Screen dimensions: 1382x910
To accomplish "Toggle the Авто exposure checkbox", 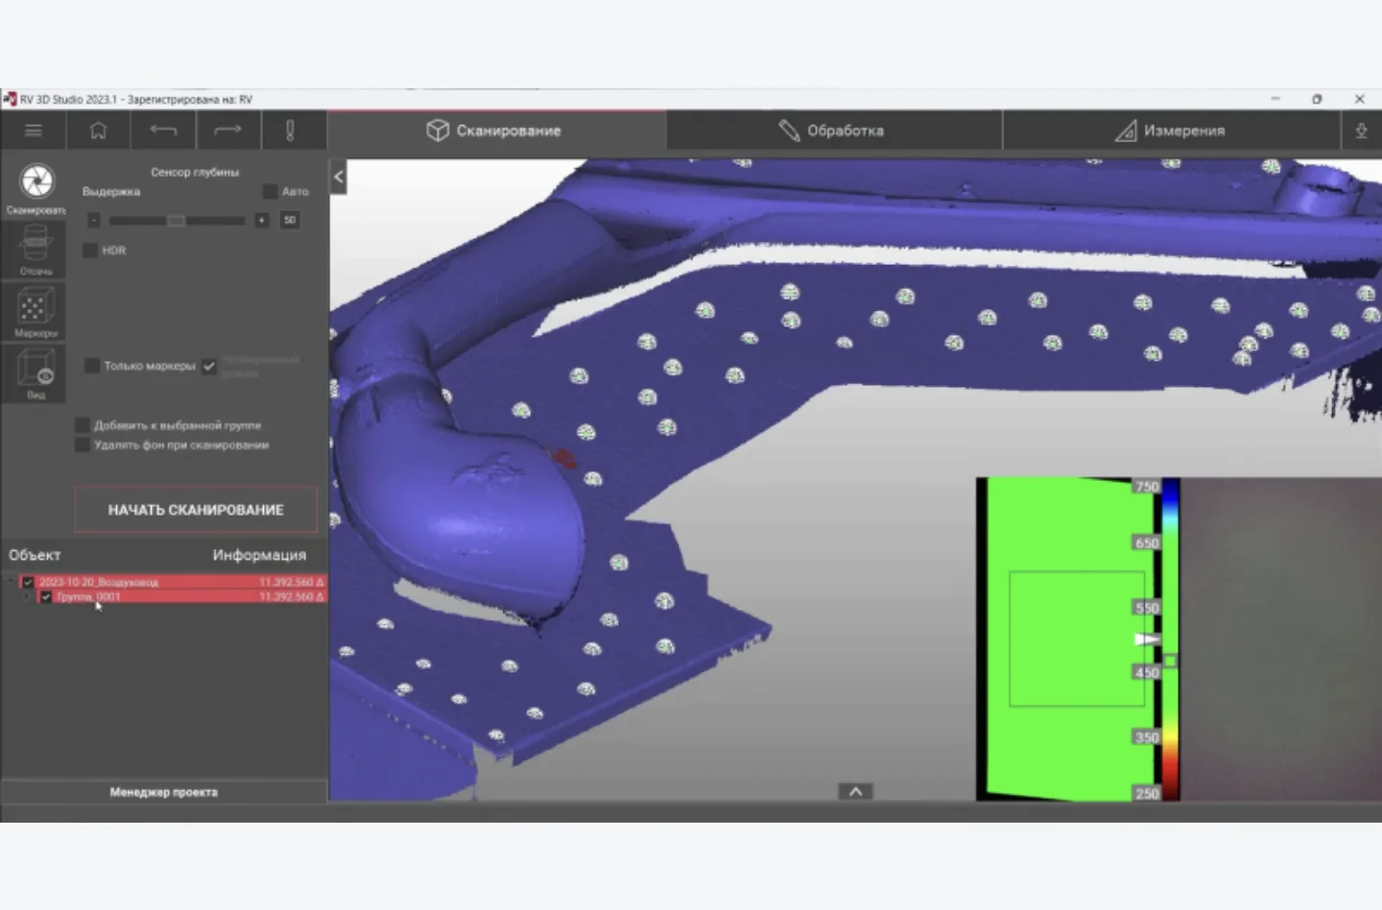I will [270, 192].
